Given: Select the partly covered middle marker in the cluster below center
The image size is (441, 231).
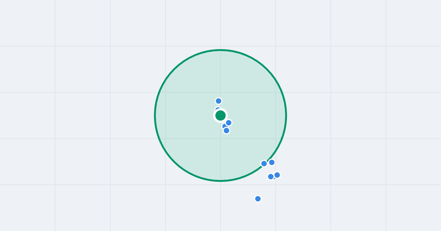Looking at the screenshot, I should [224, 126].
